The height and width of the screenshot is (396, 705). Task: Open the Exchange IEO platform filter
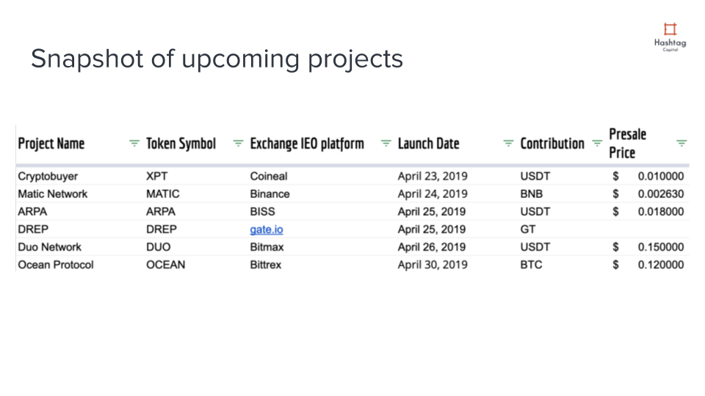(386, 144)
